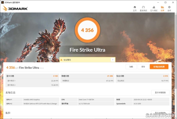Image resolution: width=177 pixels, height=119 pixels.
Task: Expand the validation warning banner
Action: [87, 60]
